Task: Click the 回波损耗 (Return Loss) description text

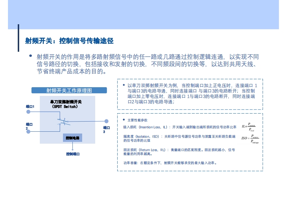Action: pyautogui.click(x=179, y=152)
